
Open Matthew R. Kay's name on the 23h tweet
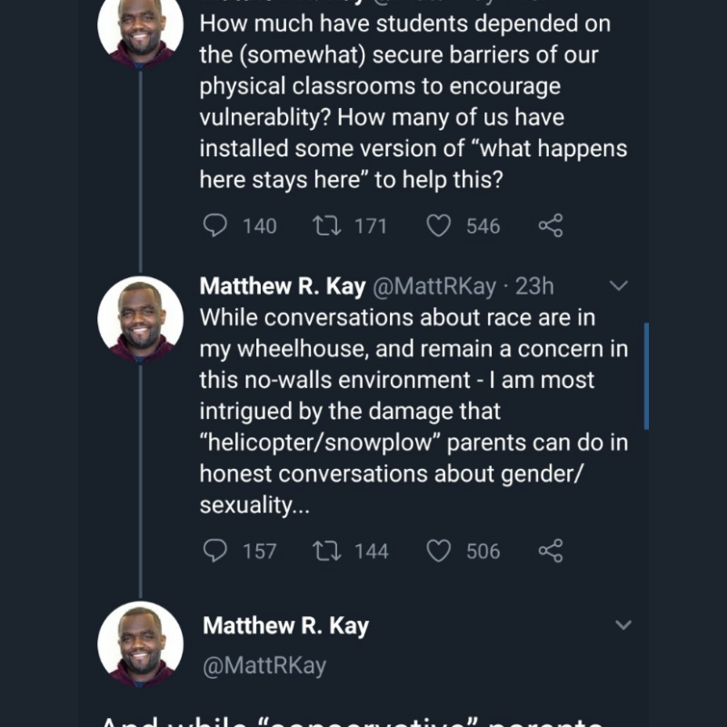pyautogui.click(x=282, y=286)
